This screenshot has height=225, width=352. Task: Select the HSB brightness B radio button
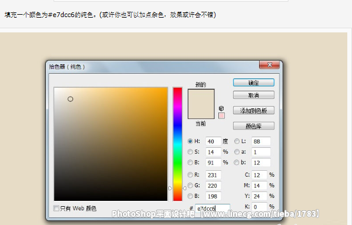(190, 163)
